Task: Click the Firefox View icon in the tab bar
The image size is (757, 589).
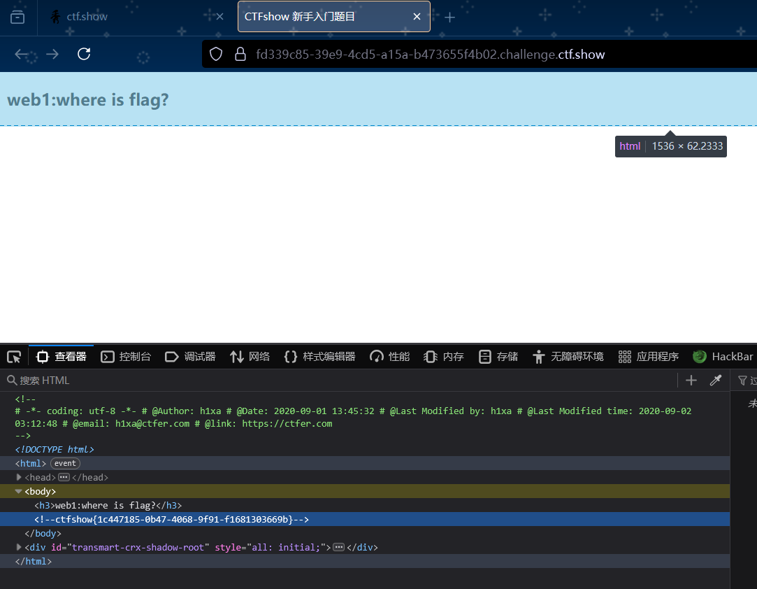Action: (x=17, y=17)
